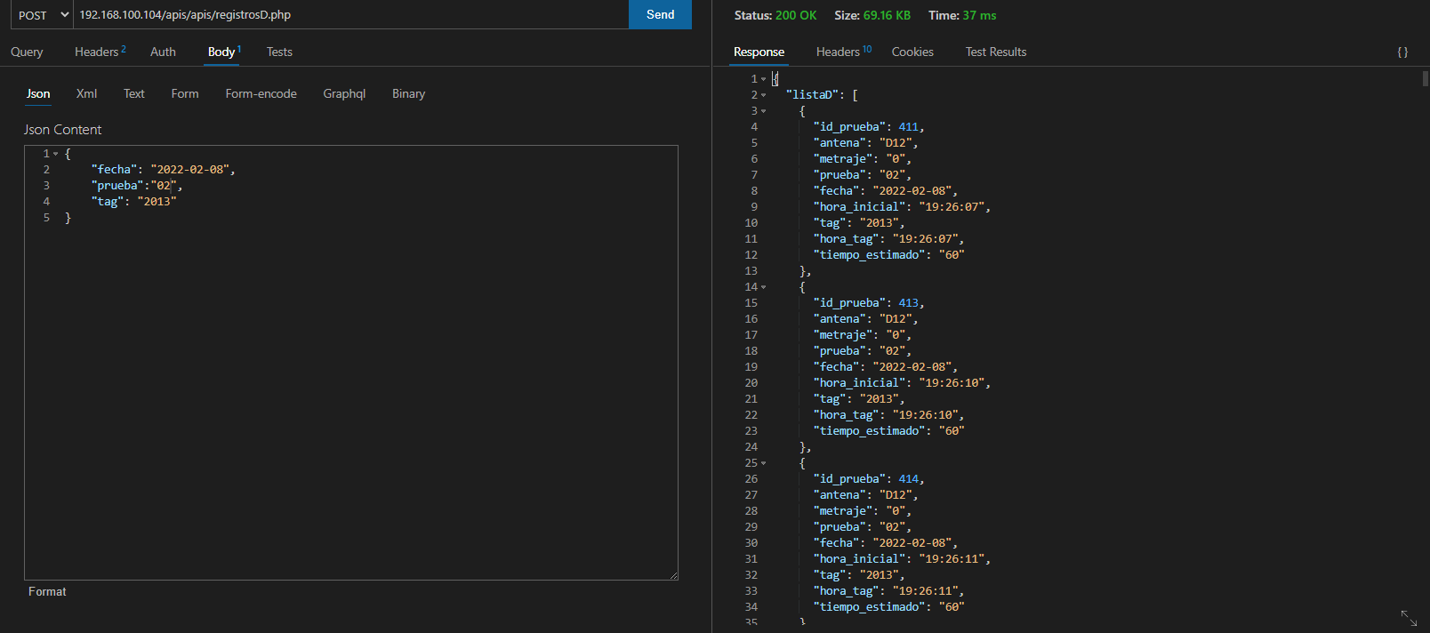Select the Xml body type
Image resolution: width=1430 pixels, height=633 pixels.
point(86,93)
